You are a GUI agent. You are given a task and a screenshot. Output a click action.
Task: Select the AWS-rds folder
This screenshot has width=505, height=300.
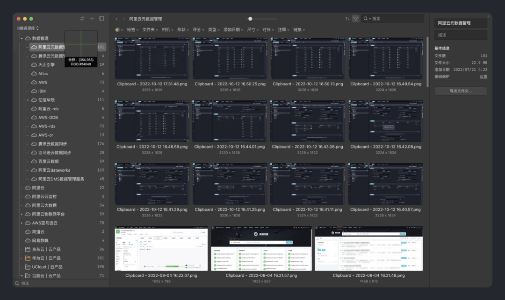pos(67,126)
